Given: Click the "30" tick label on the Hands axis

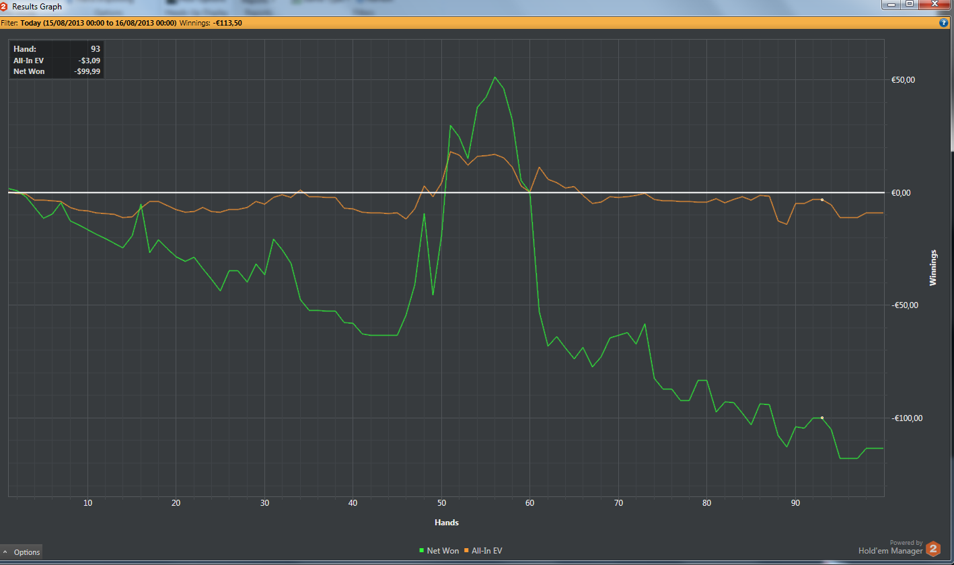Looking at the screenshot, I should coord(264,503).
